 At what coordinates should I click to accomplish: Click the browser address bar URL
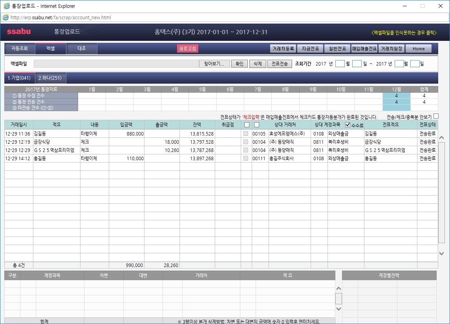(x=61, y=18)
